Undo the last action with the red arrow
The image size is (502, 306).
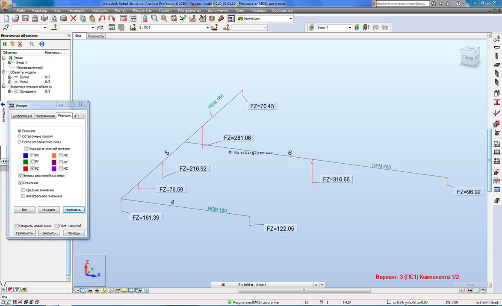click(102, 18)
